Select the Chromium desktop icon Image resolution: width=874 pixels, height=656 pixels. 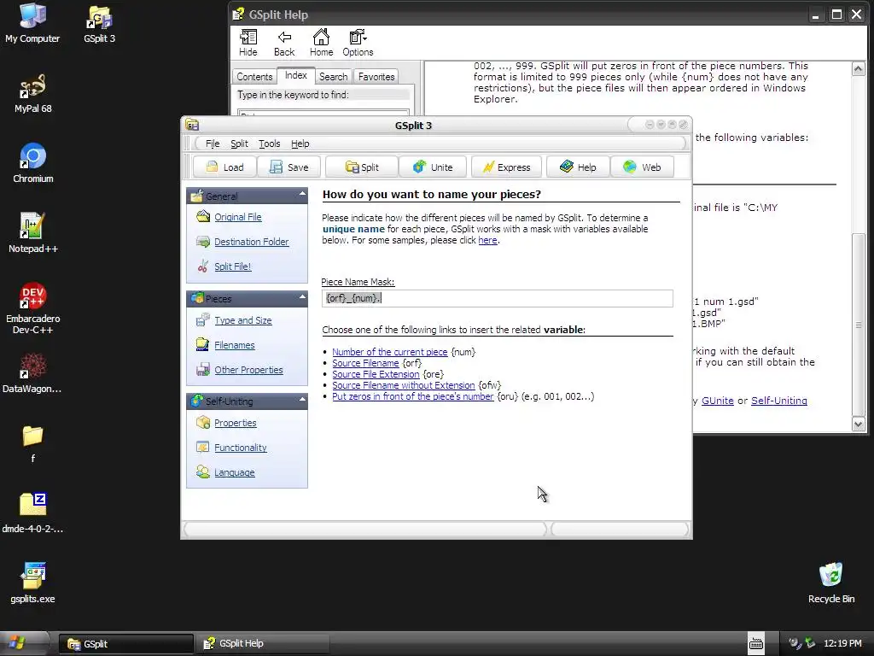(x=33, y=163)
